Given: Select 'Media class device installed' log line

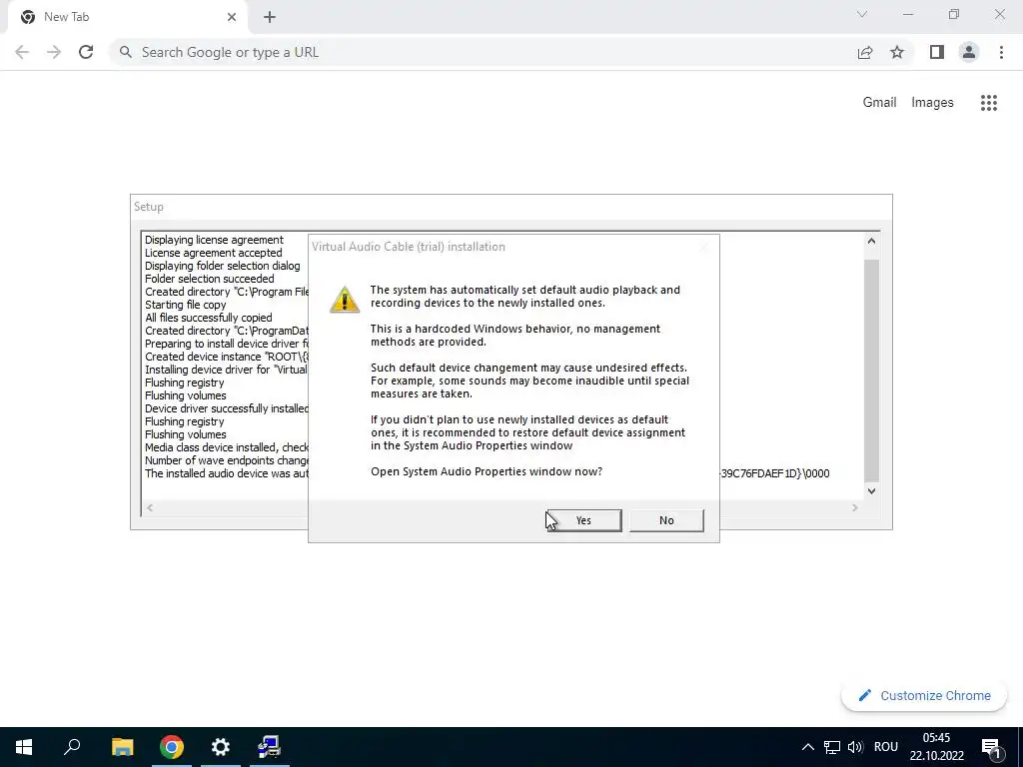Looking at the screenshot, I should tap(227, 447).
